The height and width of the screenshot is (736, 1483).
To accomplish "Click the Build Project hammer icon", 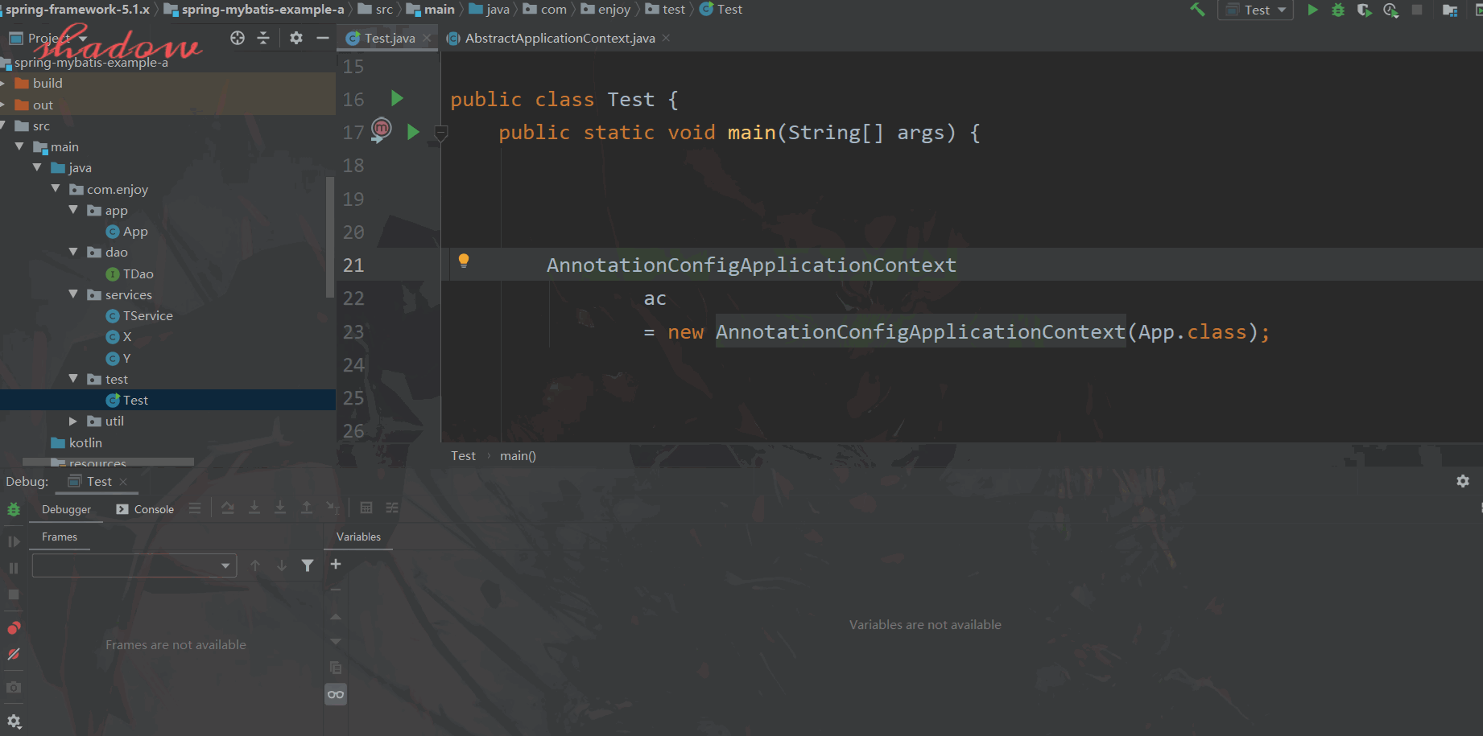I will point(1197,10).
